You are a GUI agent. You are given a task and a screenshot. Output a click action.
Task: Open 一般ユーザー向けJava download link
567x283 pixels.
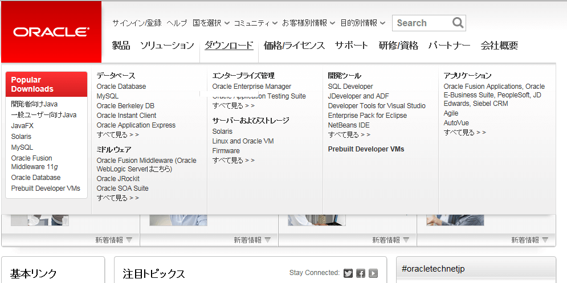(x=44, y=115)
